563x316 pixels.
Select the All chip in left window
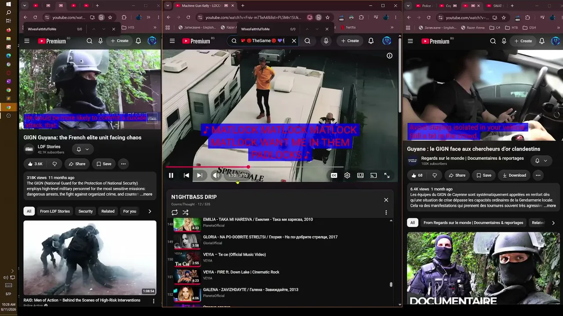tap(29, 211)
